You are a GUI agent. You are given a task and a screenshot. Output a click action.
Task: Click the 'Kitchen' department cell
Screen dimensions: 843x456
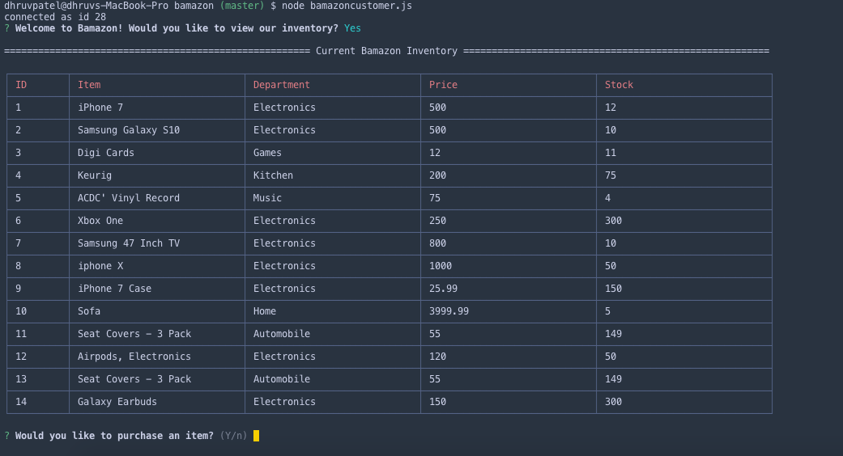[273, 175]
